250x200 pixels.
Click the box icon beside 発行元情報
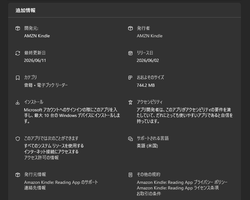pos(18,175)
